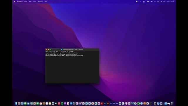Viewport: 188px width, 106px height.
Task: Close the Terminal window
Action: click(46, 49)
